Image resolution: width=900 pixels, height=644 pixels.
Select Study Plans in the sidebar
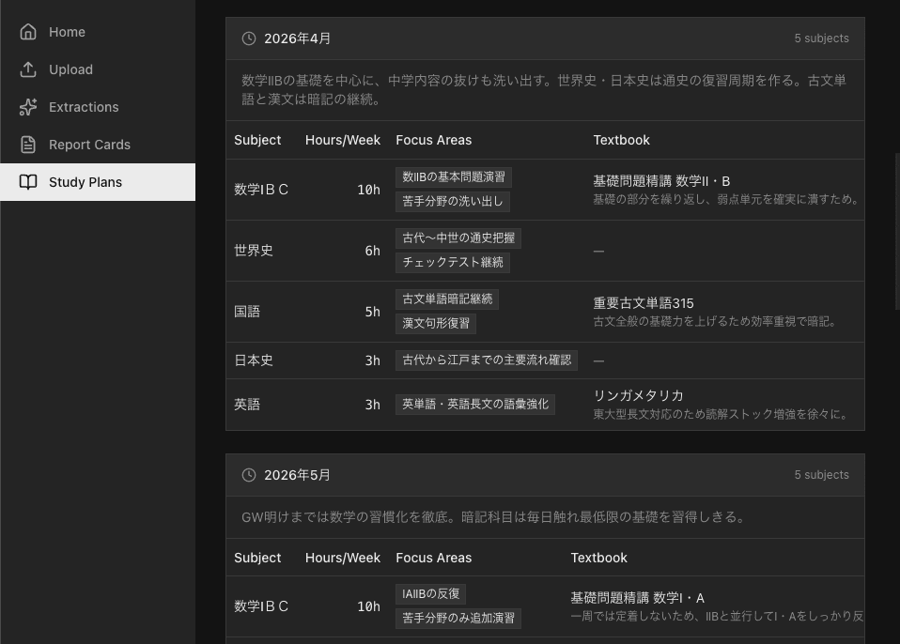click(x=85, y=181)
